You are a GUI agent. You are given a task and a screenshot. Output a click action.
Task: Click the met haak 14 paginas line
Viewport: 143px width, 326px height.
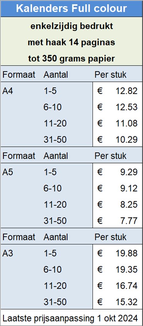pos(71,43)
